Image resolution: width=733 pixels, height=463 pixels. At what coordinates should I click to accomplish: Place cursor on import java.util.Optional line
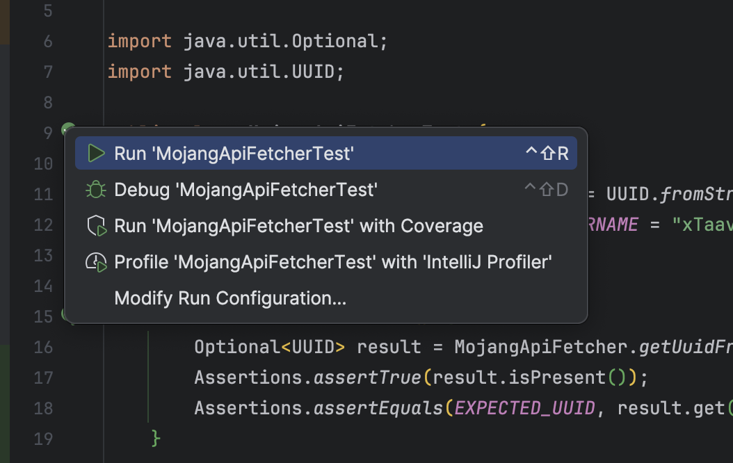[x=247, y=42]
